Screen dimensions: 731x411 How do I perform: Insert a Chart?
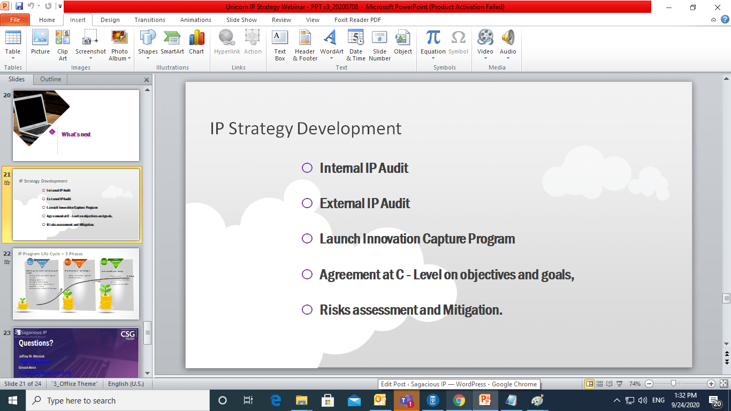click(196, 43)
